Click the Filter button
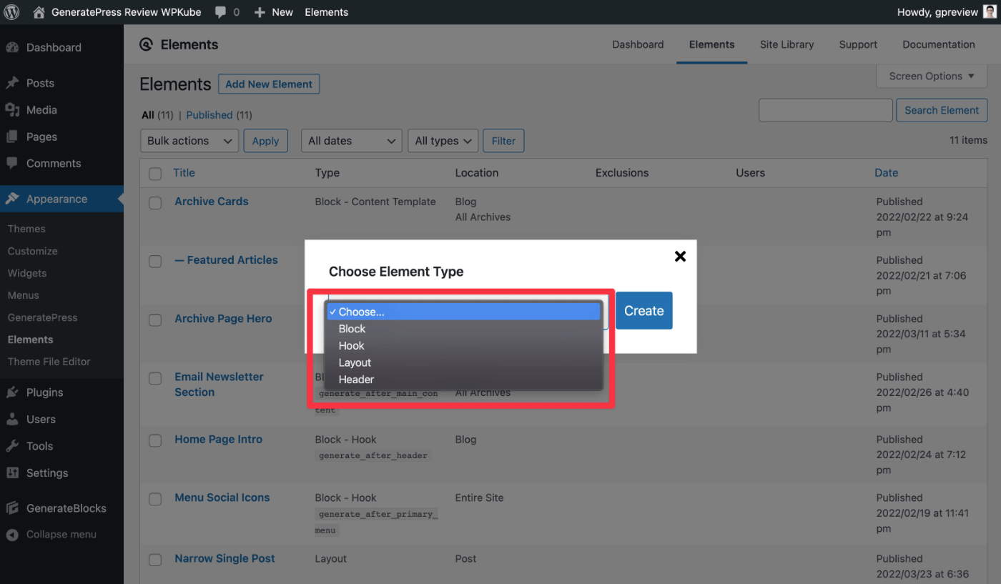Viewport: 1001px width, 584px height. point(503,141)
